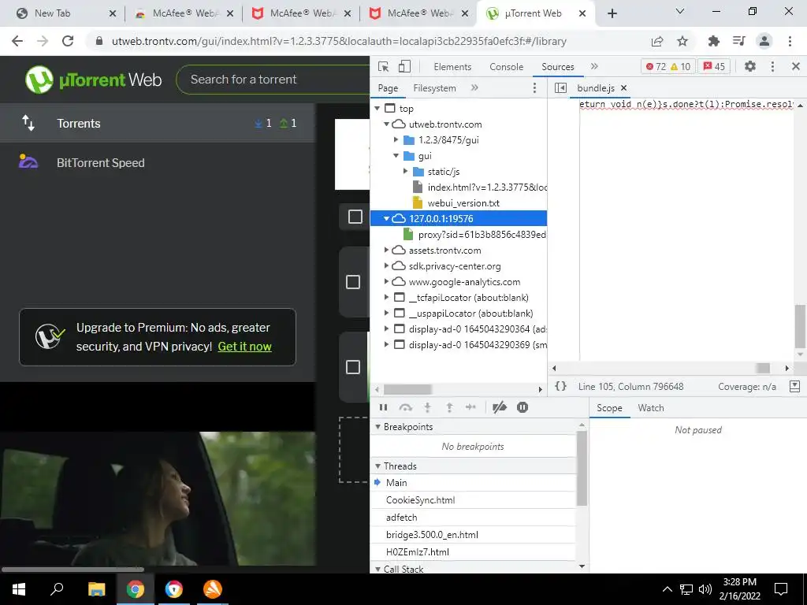Toggle pause on exceptions icon
Image resolution: width=807 pixels, height=605 pixels.
point(523,407)
